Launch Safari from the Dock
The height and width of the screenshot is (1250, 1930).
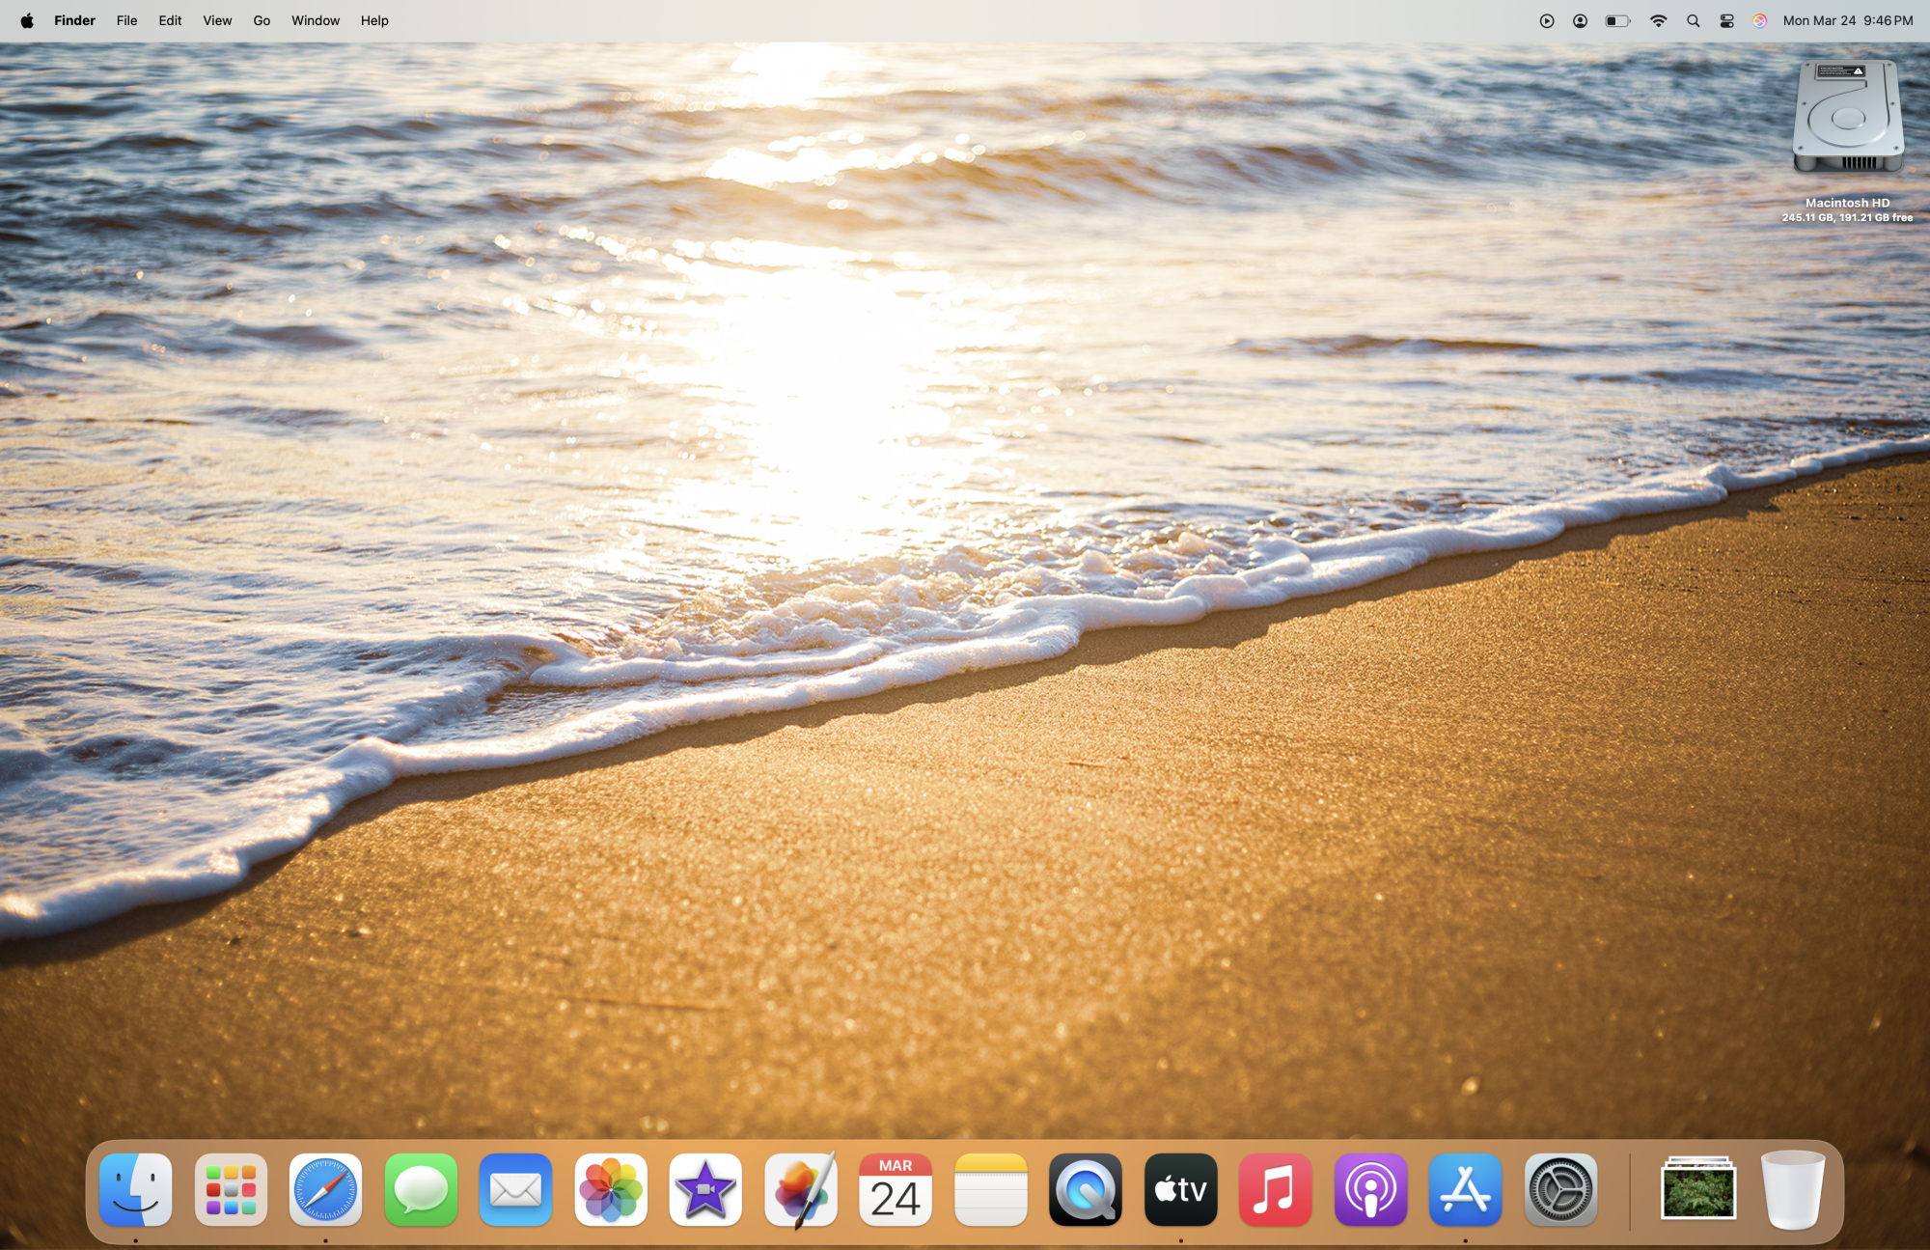click(325, 1189)
